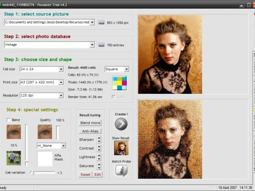
Task: Click the red Reset button
Action: pyautogui.click(x=85, y=174)
